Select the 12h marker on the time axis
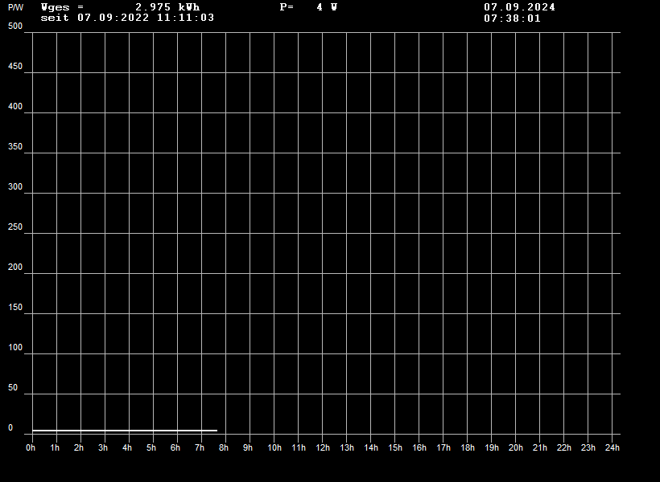Image resolution: width=660 pixels, height=482 pixels. point(323,447)
